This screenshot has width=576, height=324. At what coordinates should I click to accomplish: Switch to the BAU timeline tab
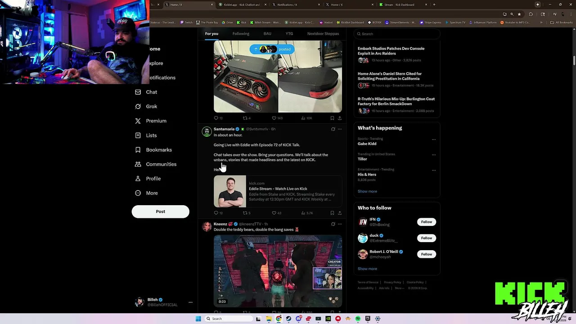(x=267, y=34)
